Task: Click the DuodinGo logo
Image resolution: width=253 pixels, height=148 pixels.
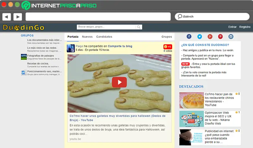Action: click(x=23, y=28)
